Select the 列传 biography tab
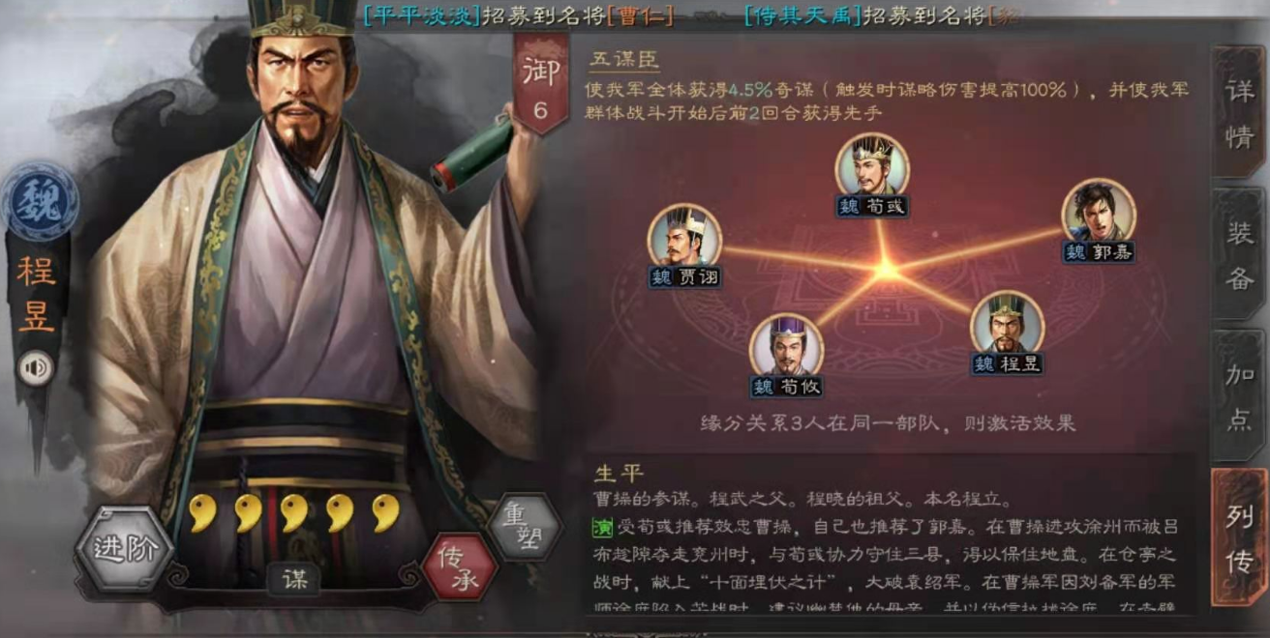Viewport: 1270px width, 638px height. click(x=1240, y=536)
